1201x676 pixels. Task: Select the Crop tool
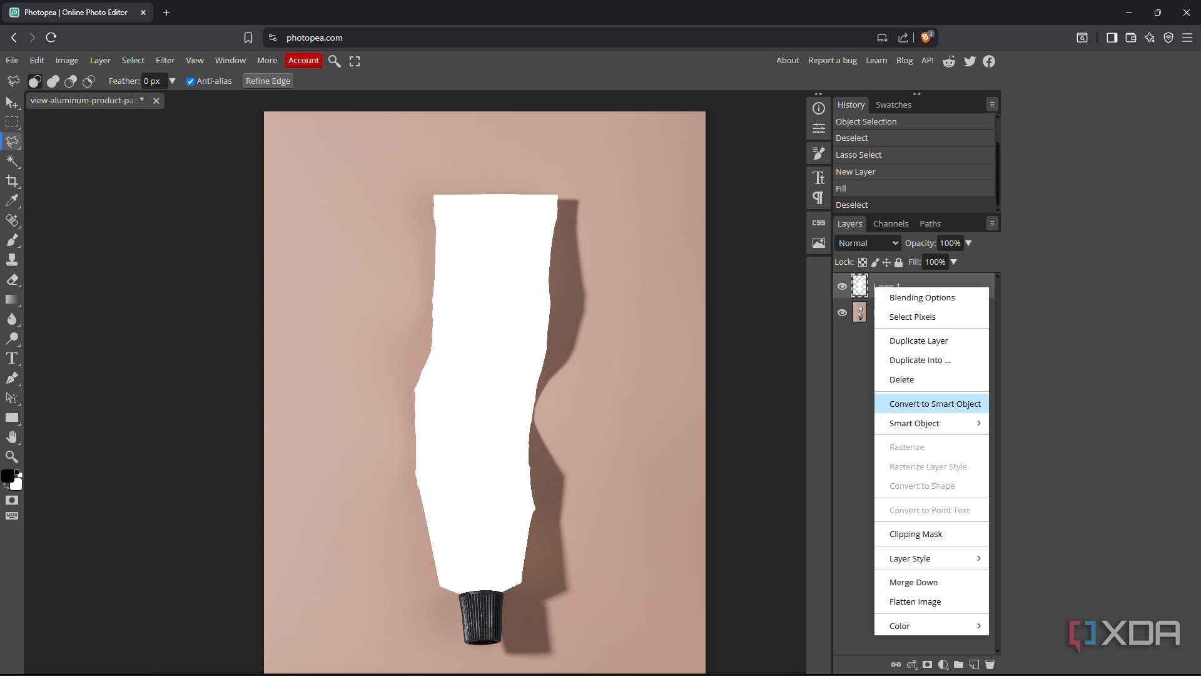12,182
